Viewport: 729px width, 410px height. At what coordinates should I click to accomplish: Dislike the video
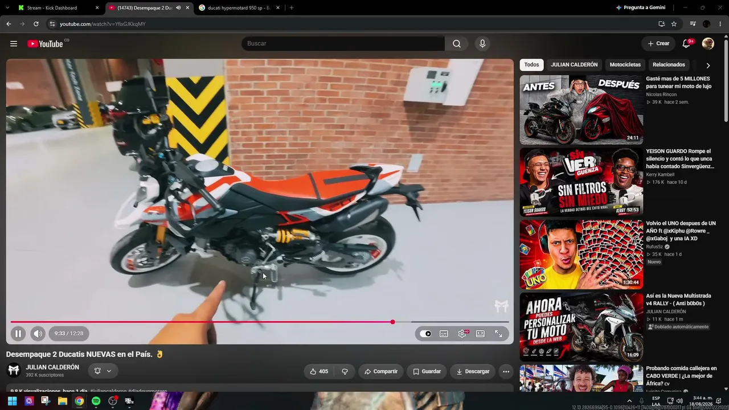point(345,371)
